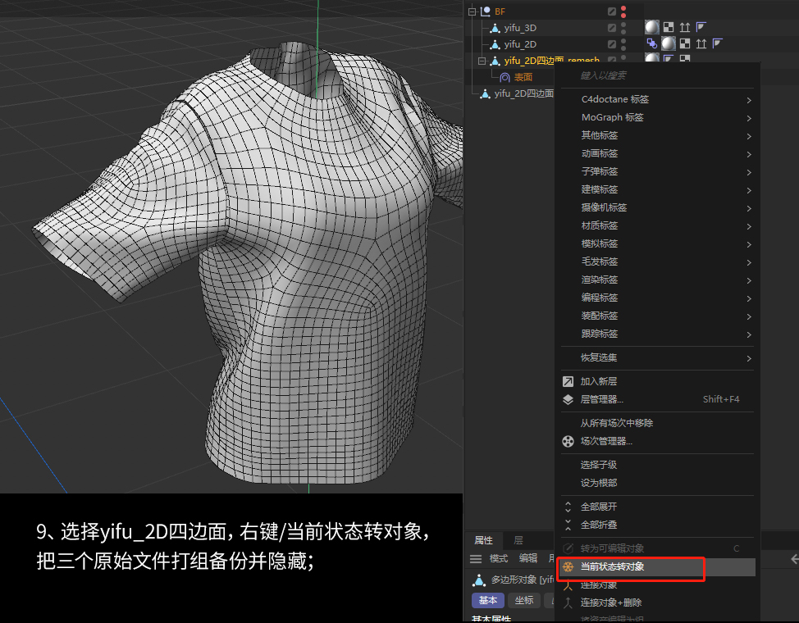Toggle the layer square next to yifu_3D

tap(611, 26)
